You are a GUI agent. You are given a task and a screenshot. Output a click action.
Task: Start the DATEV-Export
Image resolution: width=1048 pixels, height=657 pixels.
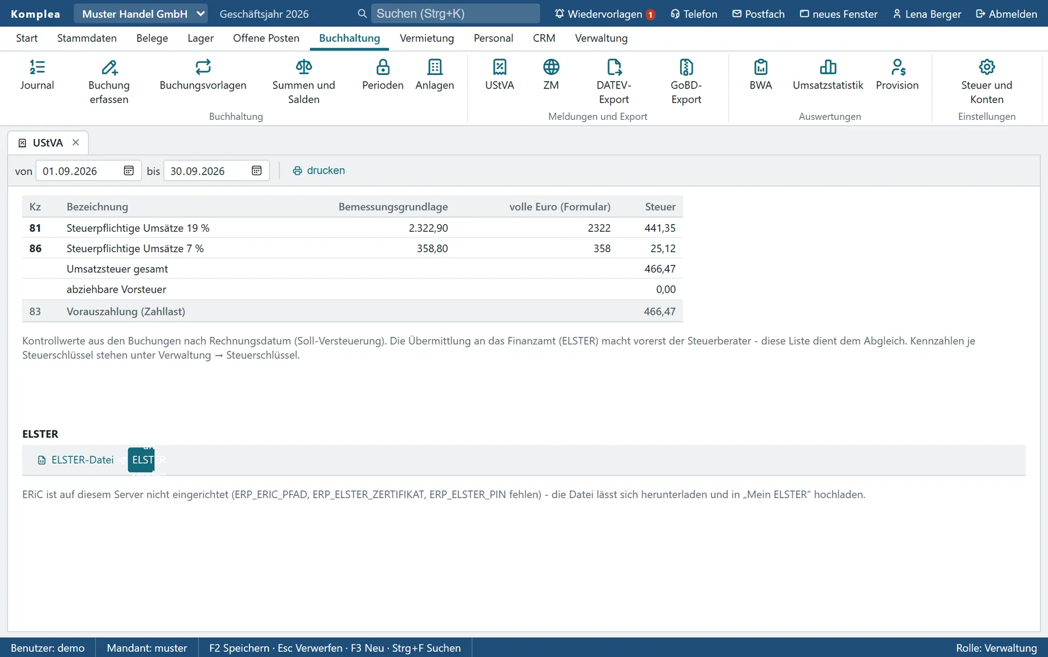(x=614, y=83)
